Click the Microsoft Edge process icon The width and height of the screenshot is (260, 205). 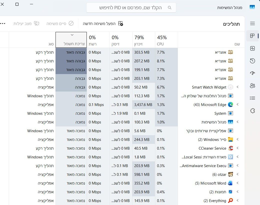pyautogui.click(x=230, y=104)
